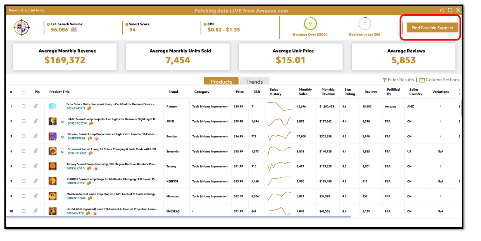
Task: Tick the checkbox for the JIMEI product
Action: [x=23, y=121]
